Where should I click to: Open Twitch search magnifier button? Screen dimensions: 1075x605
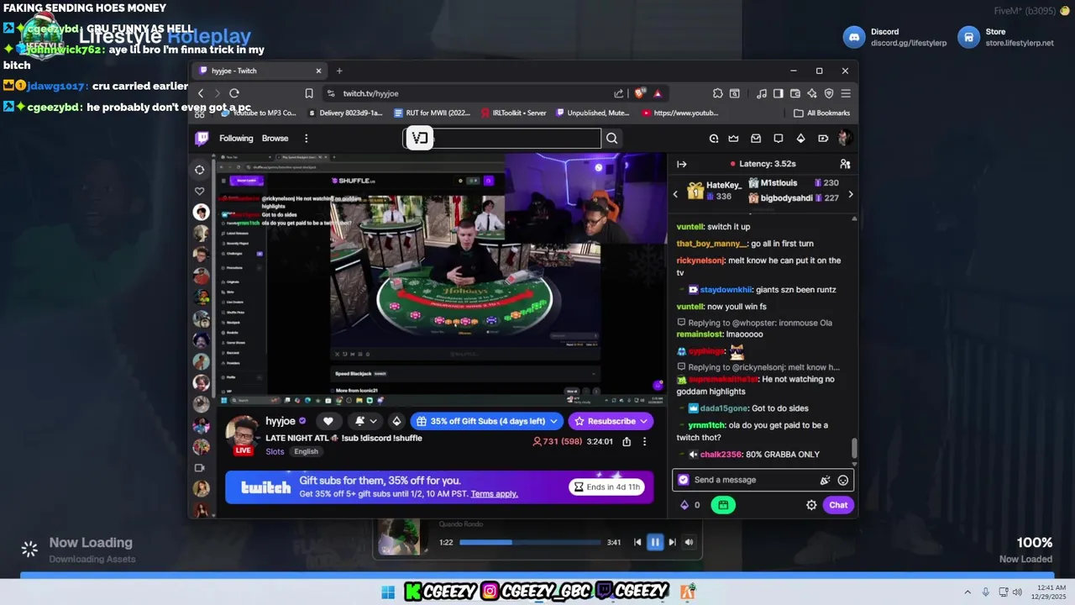(x=611, y=139)
